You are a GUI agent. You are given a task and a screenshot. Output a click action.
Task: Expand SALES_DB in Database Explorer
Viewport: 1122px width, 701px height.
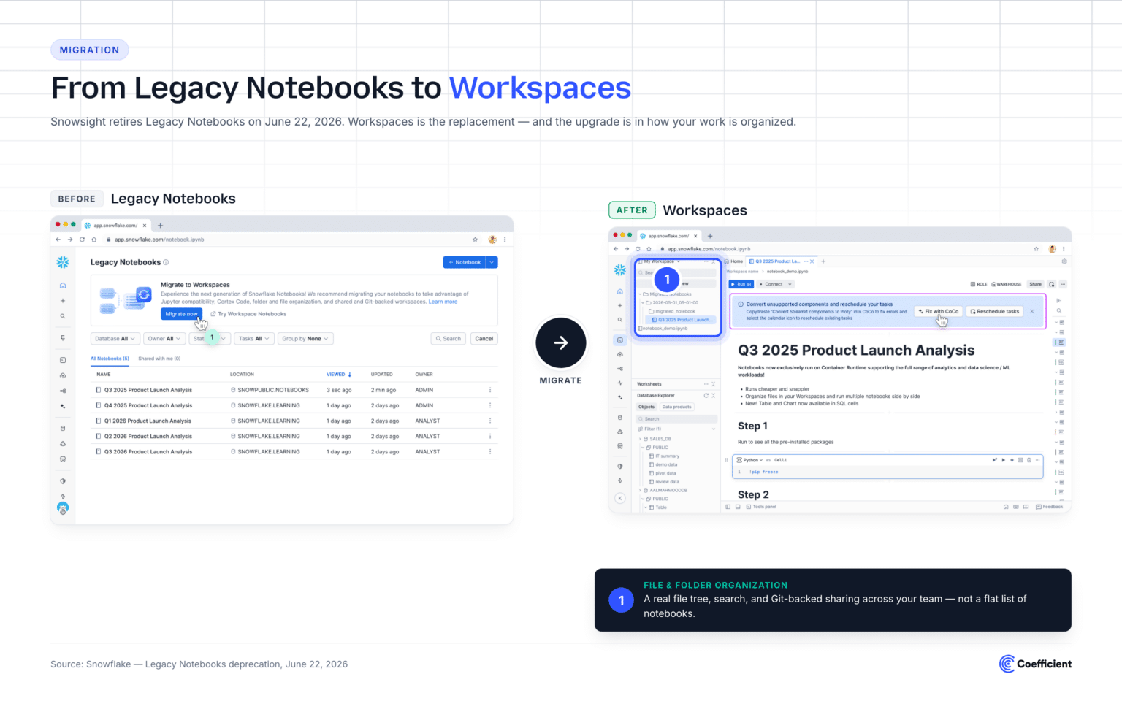[640, 439]
